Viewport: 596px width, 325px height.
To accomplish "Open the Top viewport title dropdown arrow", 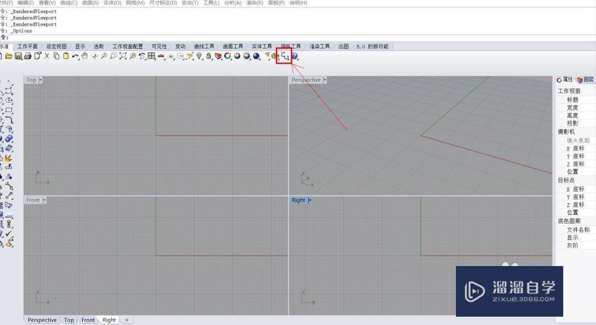I will (x=41, y=80).
